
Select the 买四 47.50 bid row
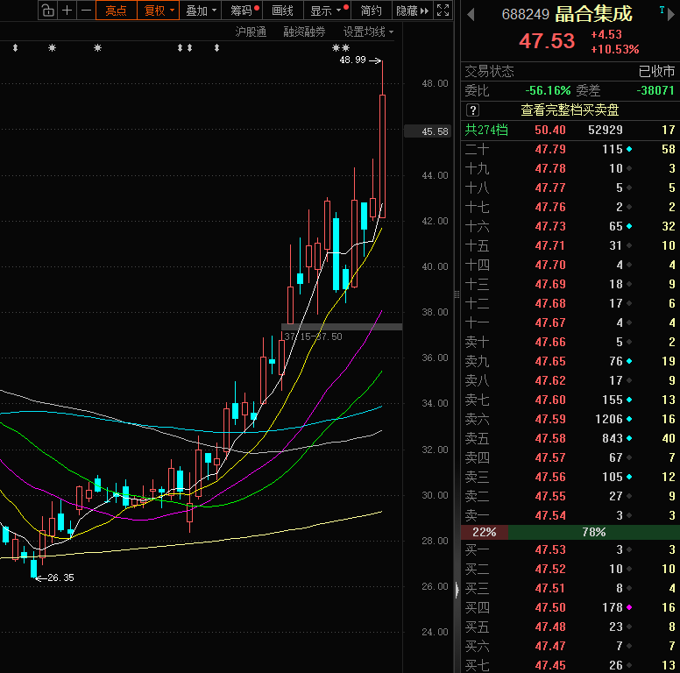click(x=570, y=607)
